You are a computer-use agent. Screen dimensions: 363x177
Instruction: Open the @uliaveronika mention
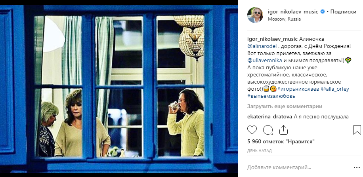pyautogui.click(x=265, y=61)
